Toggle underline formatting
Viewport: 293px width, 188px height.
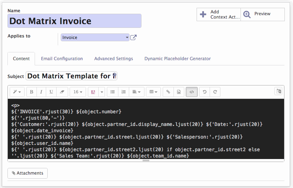tap(51, 92)
